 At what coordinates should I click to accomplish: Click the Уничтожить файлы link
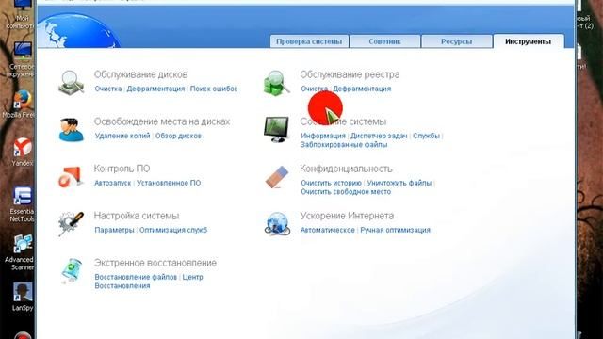click(399, 183)
